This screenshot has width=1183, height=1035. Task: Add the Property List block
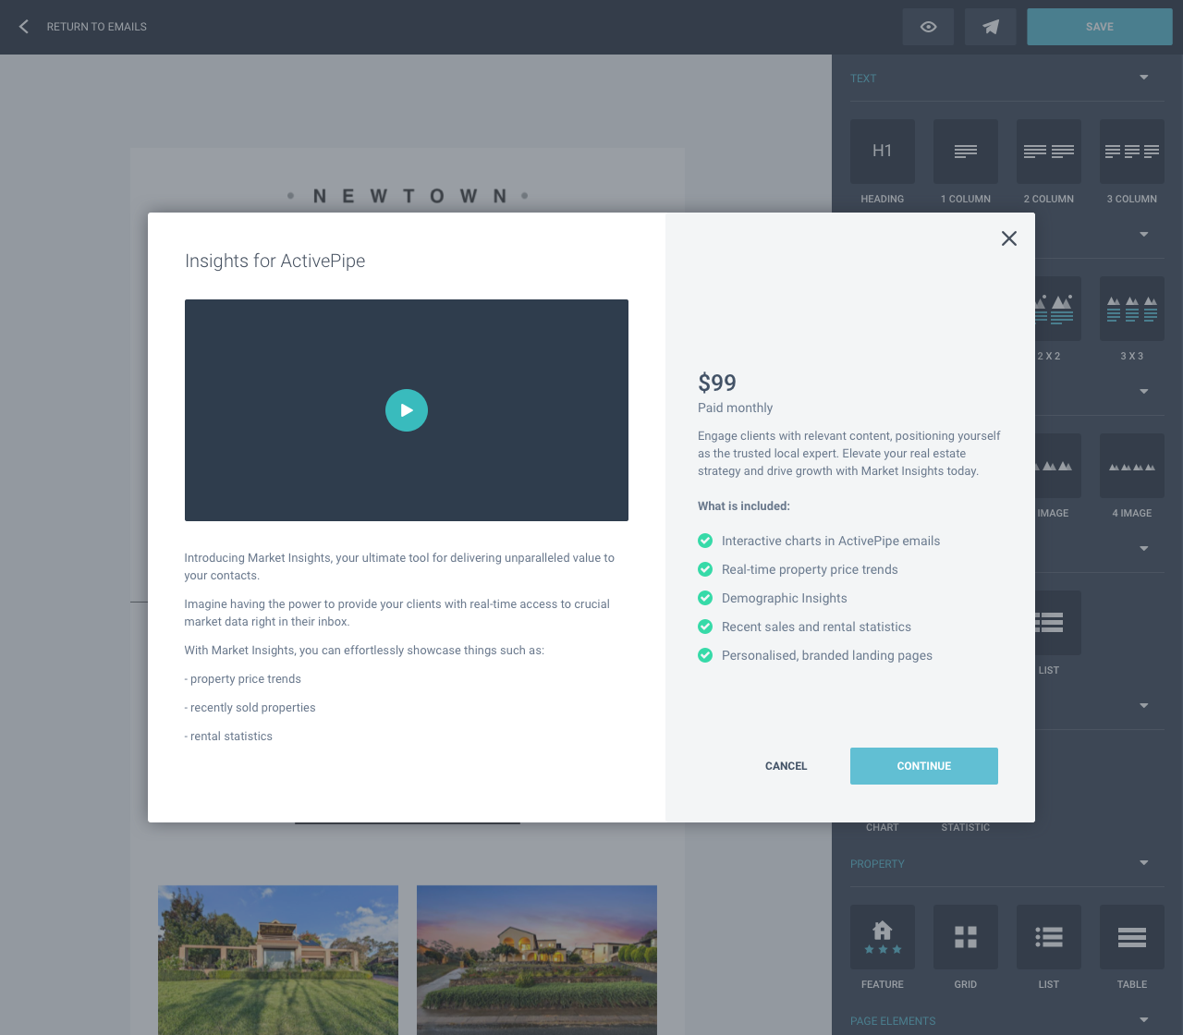(x=1049, y=937)
